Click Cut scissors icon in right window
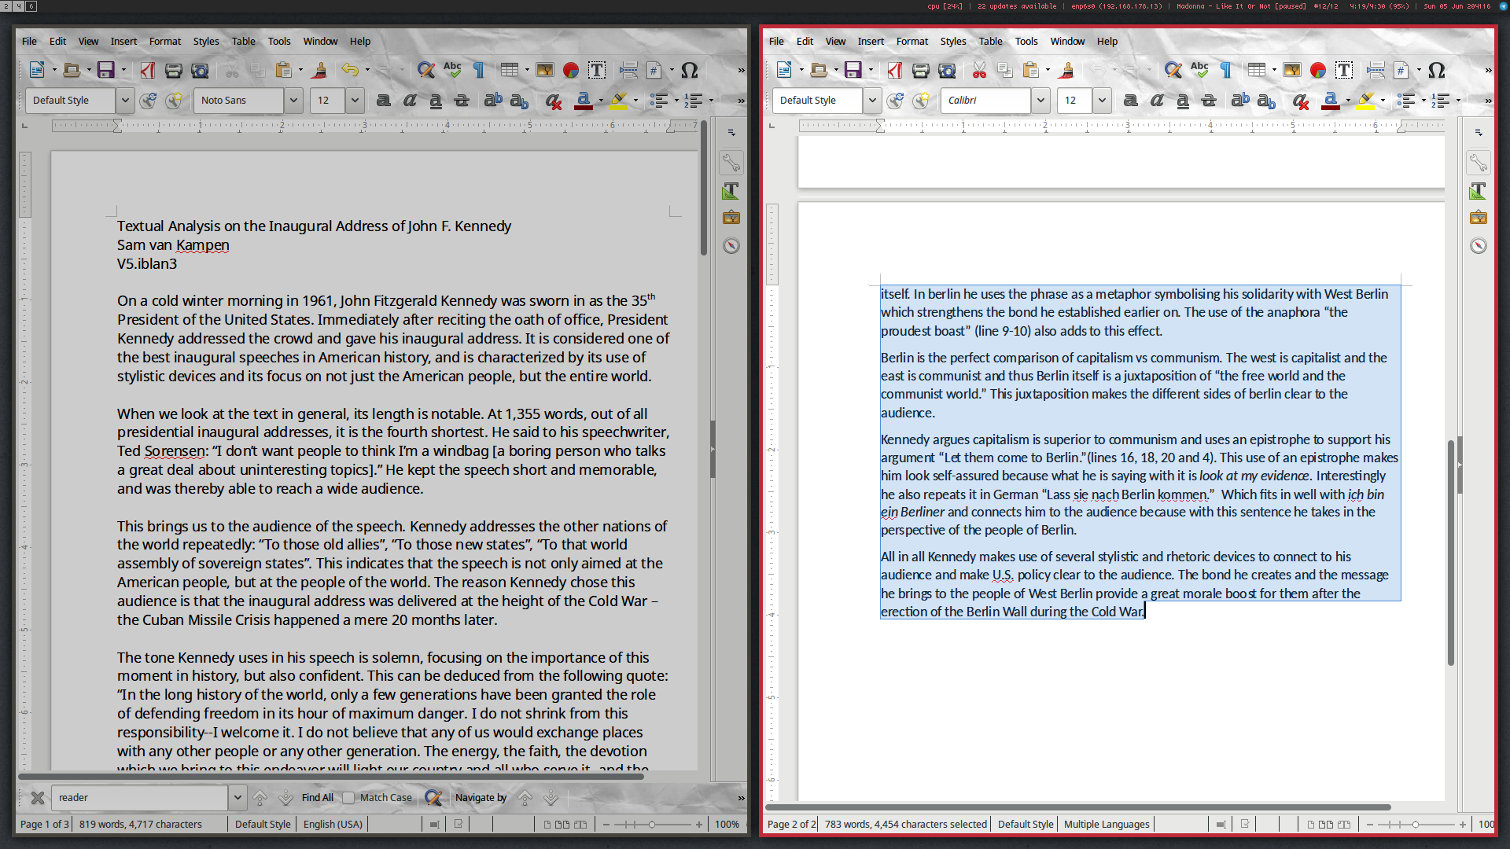 [x=979, y=71]
